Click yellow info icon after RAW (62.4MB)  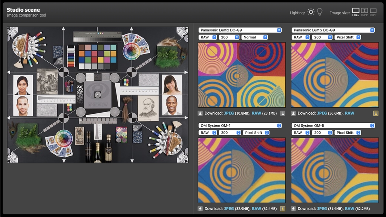tap(283, 209)
